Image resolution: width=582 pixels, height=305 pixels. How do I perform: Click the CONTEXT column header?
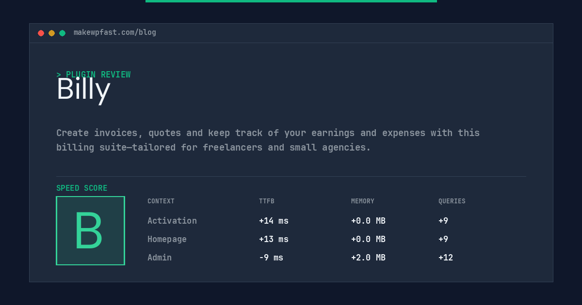point(161,201)
